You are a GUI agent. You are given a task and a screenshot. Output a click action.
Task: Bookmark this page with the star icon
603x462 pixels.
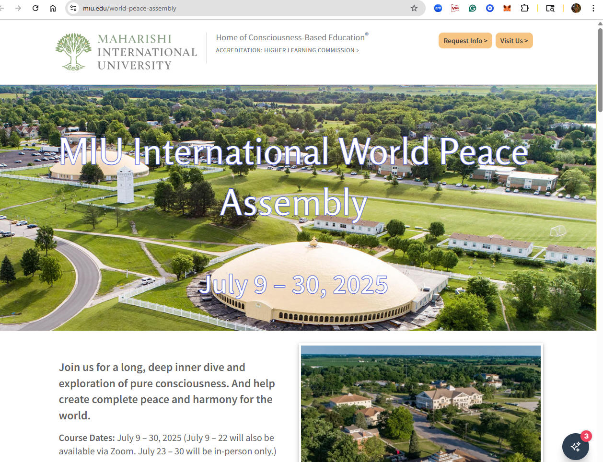coord(414,8)
